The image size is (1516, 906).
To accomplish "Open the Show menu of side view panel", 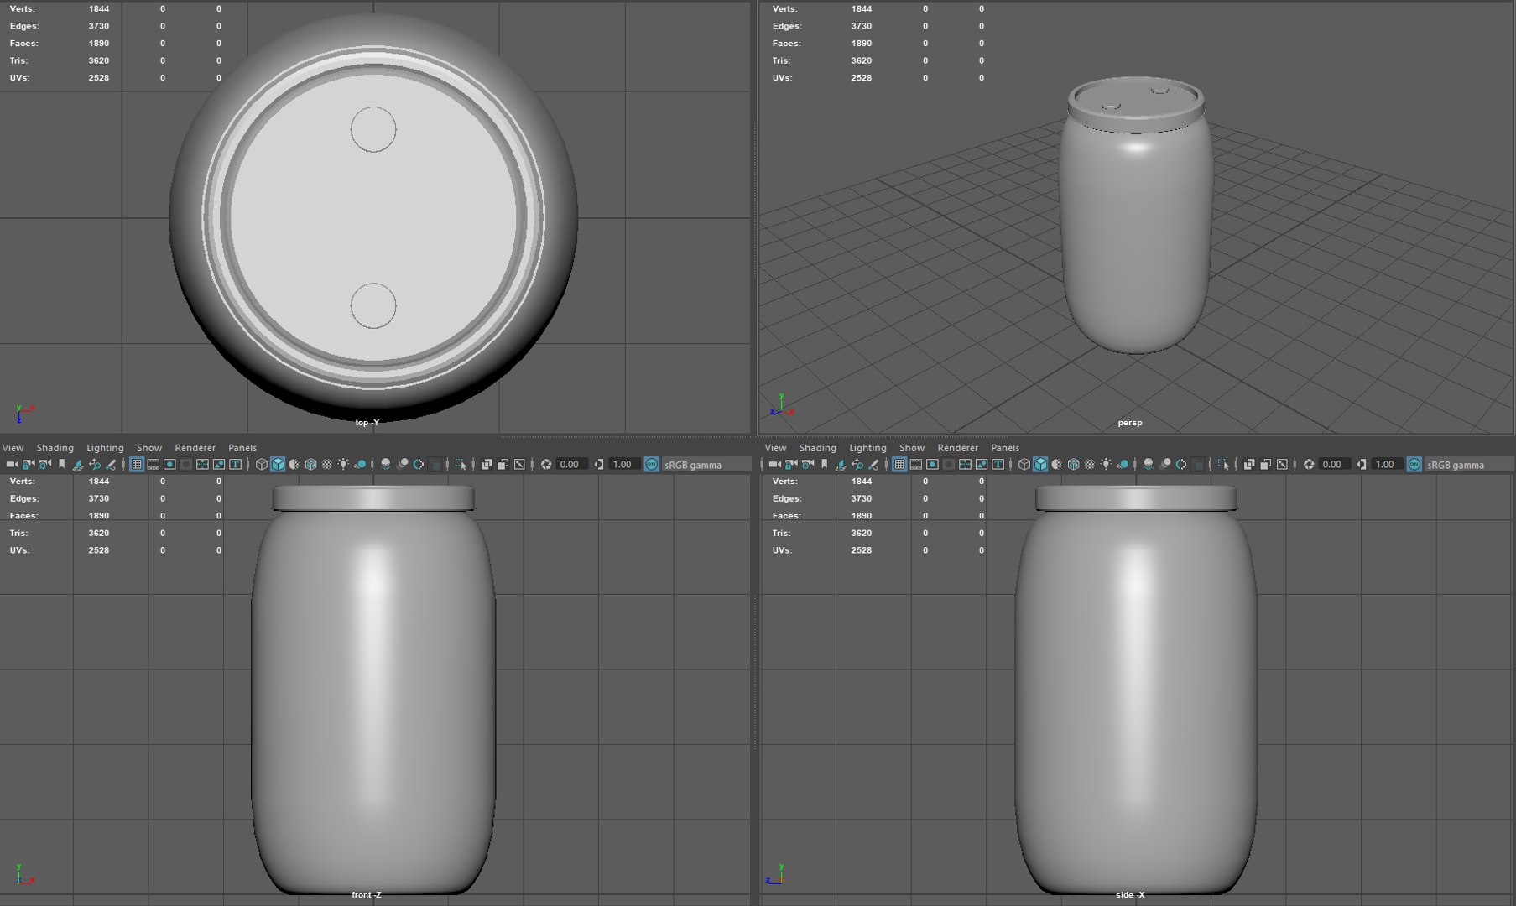I will (912, 448).
